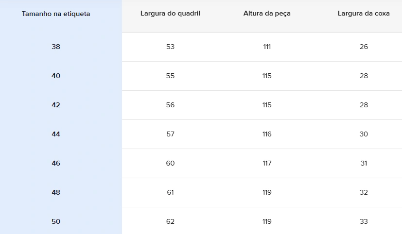Select size 38 row label
This screenshot has width=402, height=234.
tap(56, 47)
